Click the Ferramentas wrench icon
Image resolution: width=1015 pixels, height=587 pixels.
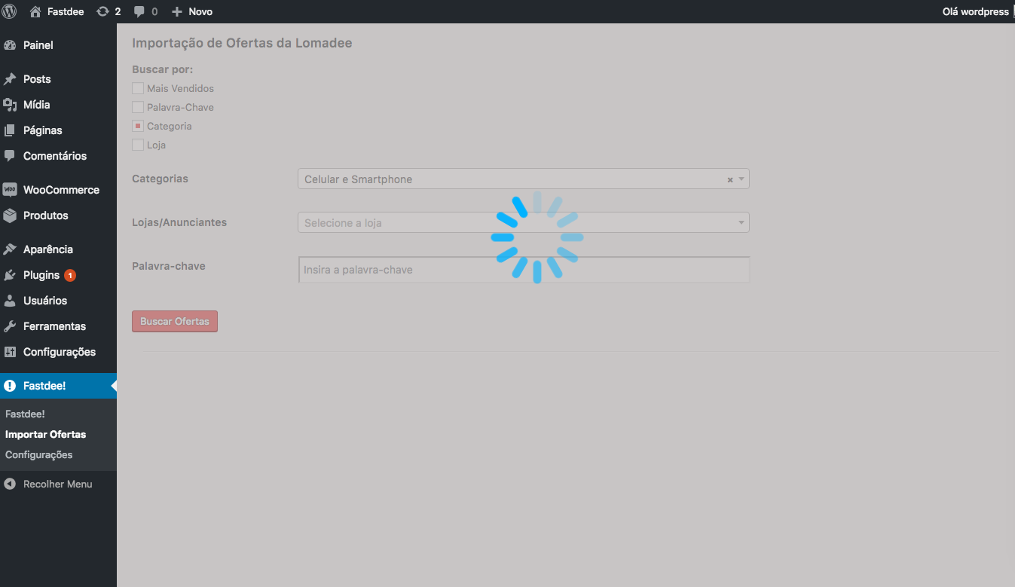[x=10, y=326]
